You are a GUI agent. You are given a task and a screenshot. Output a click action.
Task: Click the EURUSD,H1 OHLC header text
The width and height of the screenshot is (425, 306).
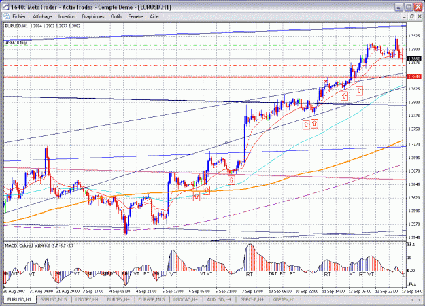(x=43, y=26)
